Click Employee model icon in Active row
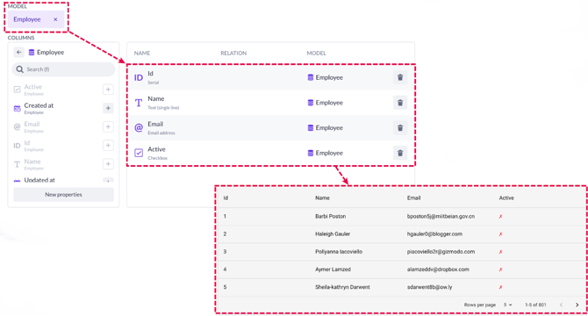Screen dimensions: 588x316 [x=311, y=153]
